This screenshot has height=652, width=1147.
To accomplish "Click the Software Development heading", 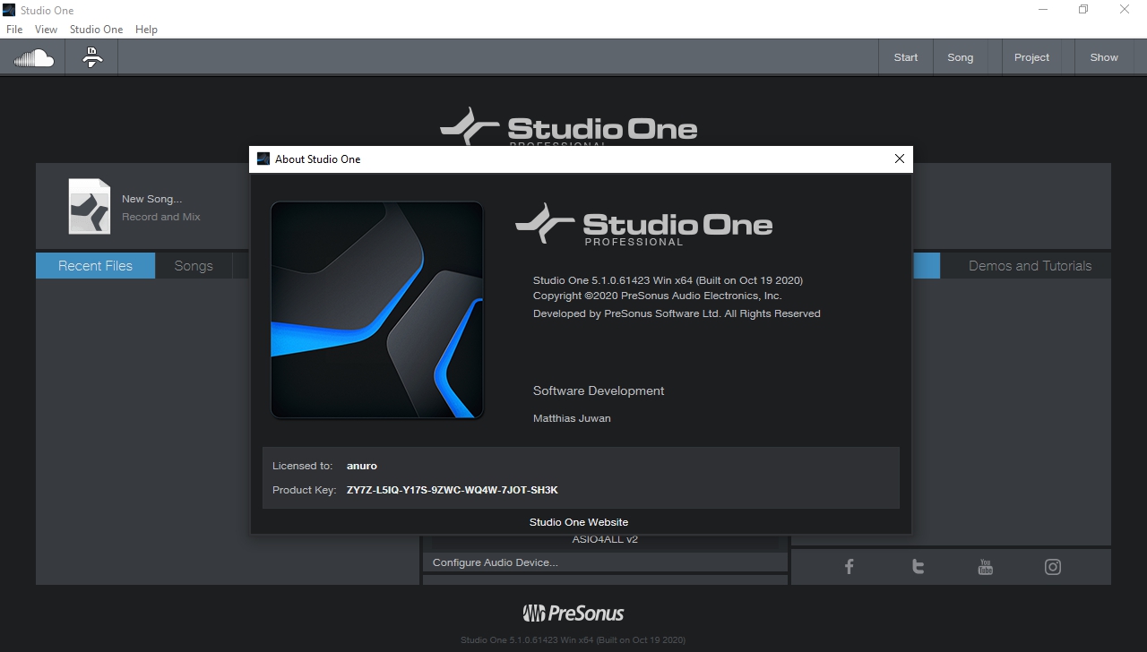I will tap(599, 390).
